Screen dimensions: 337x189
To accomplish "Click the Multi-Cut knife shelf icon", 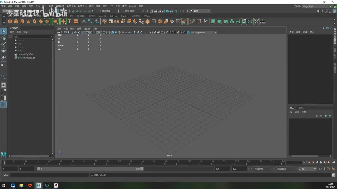I will pos(193,22).
